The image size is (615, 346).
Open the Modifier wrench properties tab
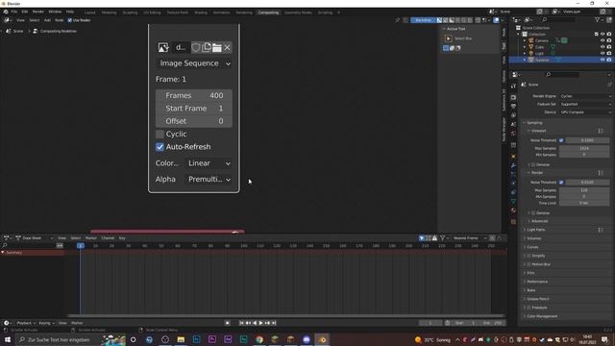pos(513,165)
